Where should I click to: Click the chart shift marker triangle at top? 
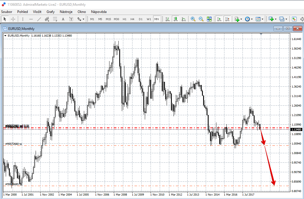261,34
